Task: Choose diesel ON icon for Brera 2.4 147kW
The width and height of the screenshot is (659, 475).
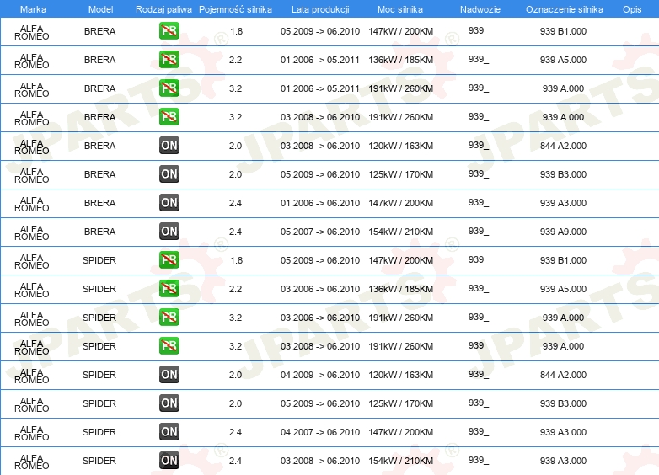Action: 169,202
